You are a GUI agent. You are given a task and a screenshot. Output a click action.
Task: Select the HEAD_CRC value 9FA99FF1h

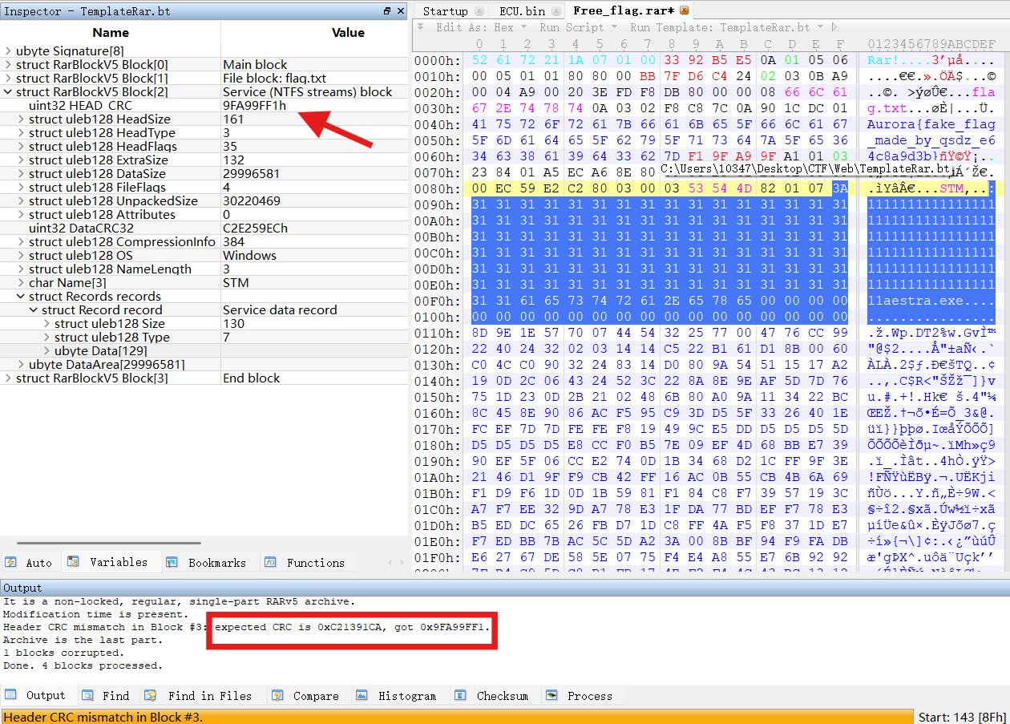(x=254, y=106)
